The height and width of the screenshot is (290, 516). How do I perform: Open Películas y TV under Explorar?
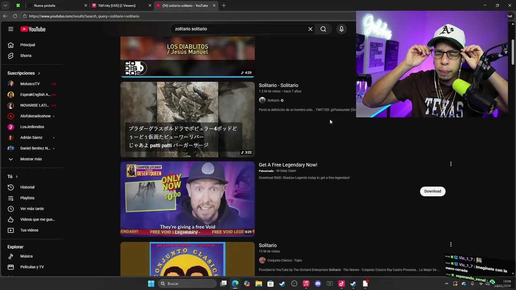click(31, 267)
